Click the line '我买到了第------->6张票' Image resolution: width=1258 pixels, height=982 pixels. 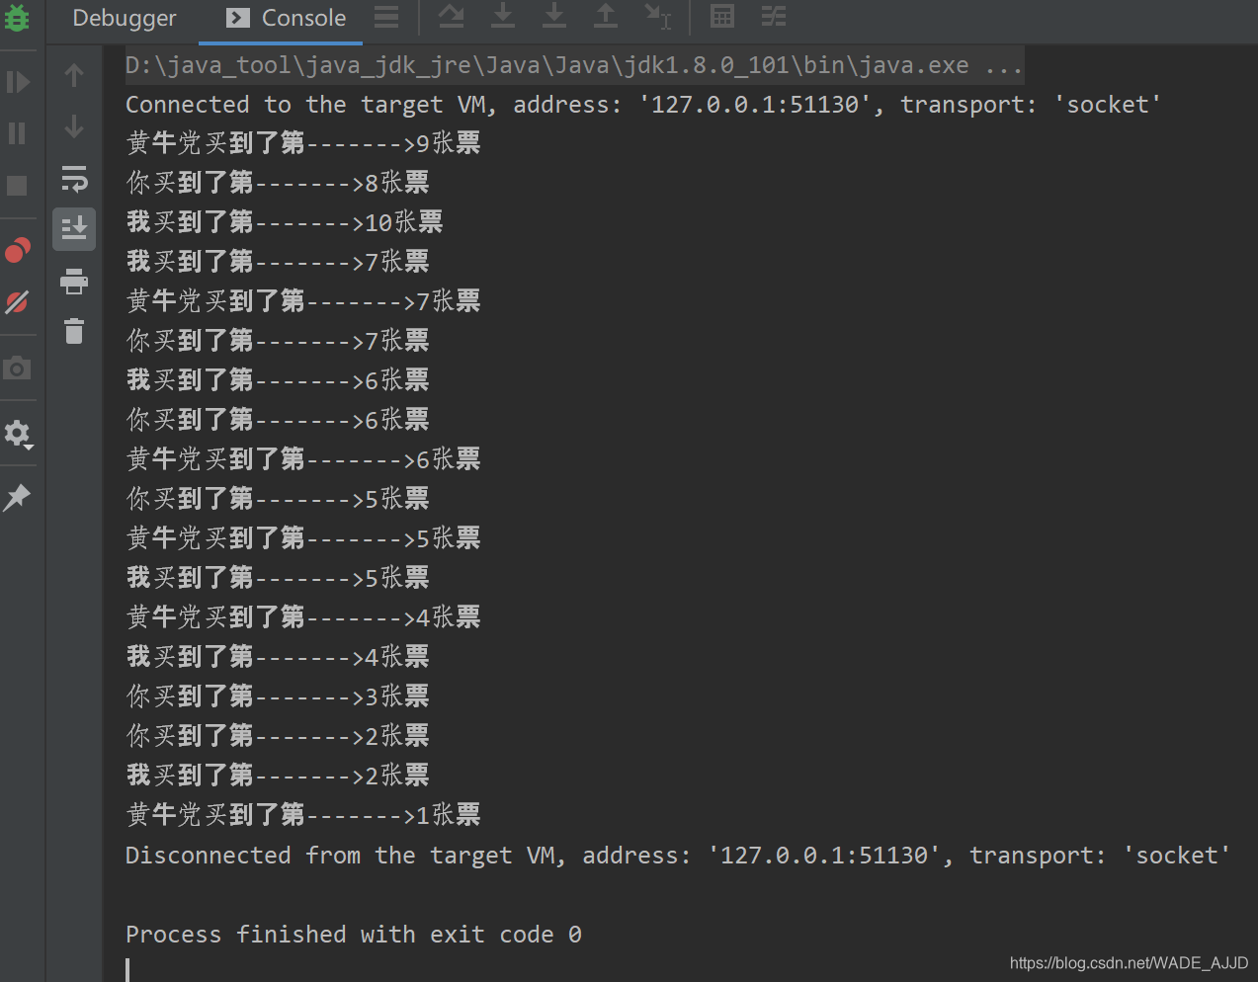click(278, 380)
